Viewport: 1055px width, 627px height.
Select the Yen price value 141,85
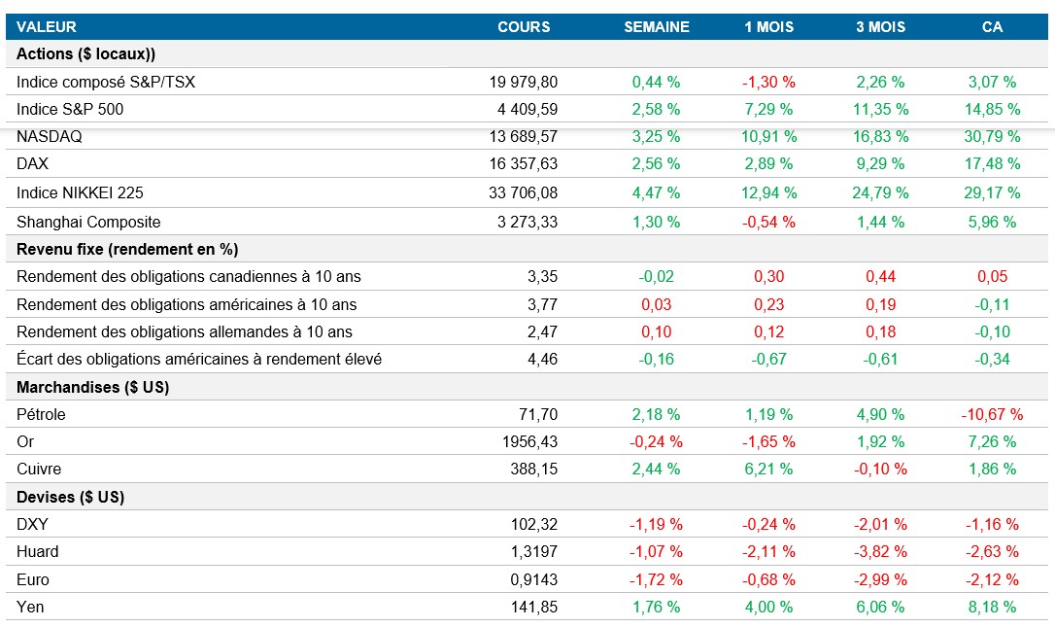pyautogui.click(x=534, y=607)
